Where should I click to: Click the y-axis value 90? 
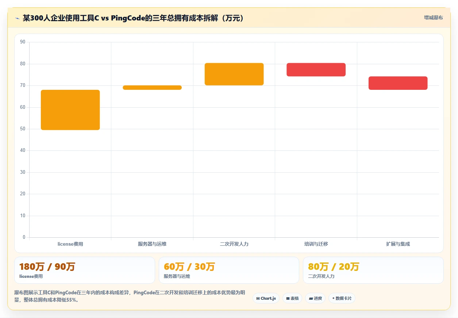(23, 42)
